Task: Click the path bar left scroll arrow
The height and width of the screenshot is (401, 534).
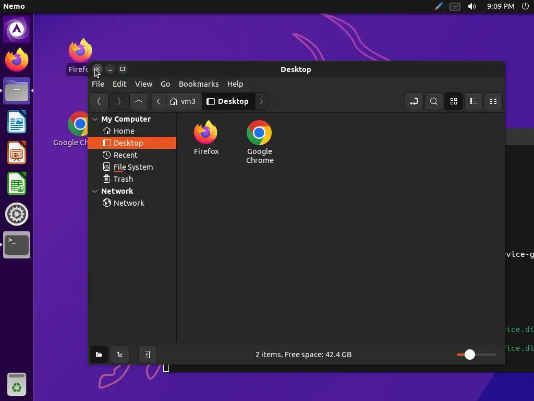Action: 159,101
